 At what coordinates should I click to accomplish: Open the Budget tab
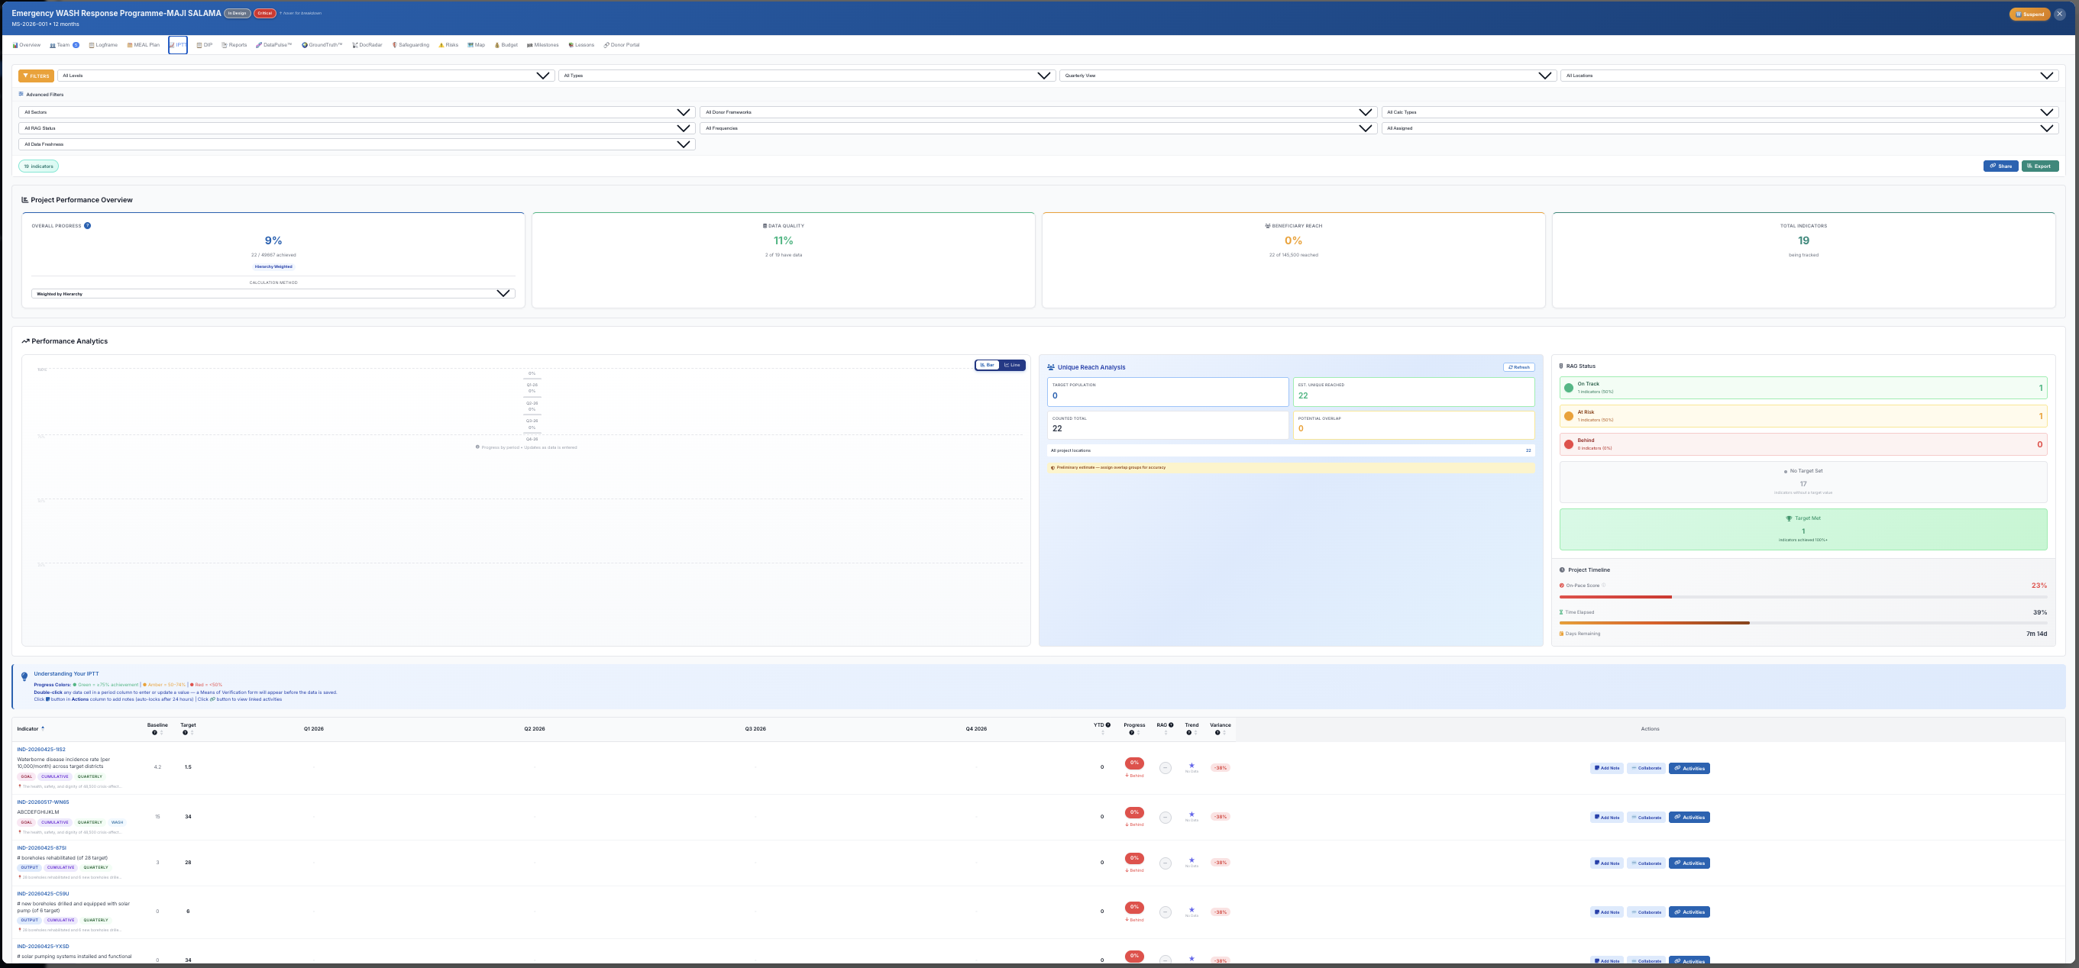[507, 45]
